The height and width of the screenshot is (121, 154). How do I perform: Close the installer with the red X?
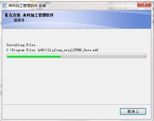click(144, 4)
